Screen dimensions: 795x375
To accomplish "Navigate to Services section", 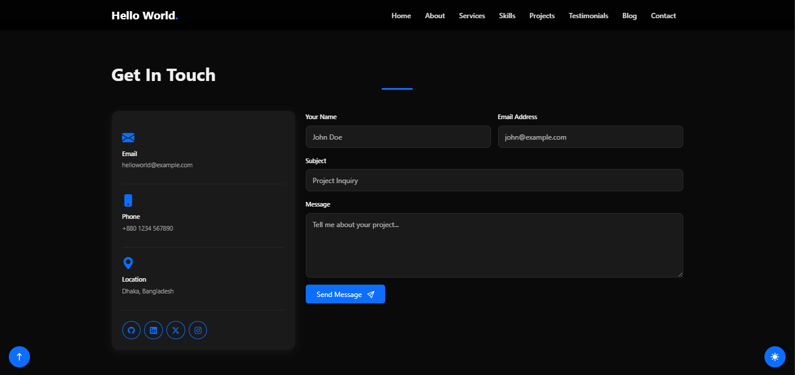I will point(472,16).
